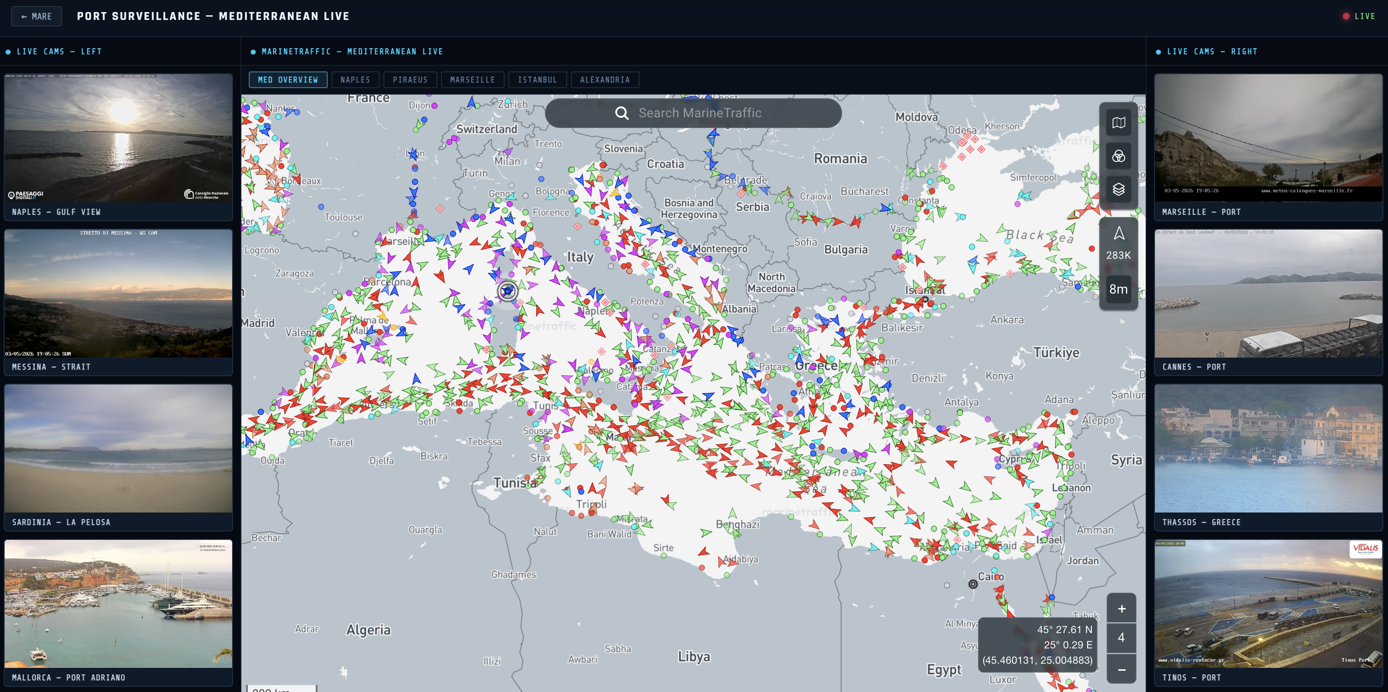Image resolution: width=1388 pixels, height=692 pixels.
Task: Zoom in with the plus button
Action: [x=1121, y=609]
